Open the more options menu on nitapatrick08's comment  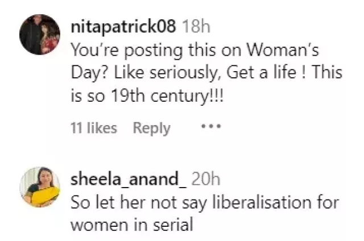pyautogui.click(x=210, y=126)
